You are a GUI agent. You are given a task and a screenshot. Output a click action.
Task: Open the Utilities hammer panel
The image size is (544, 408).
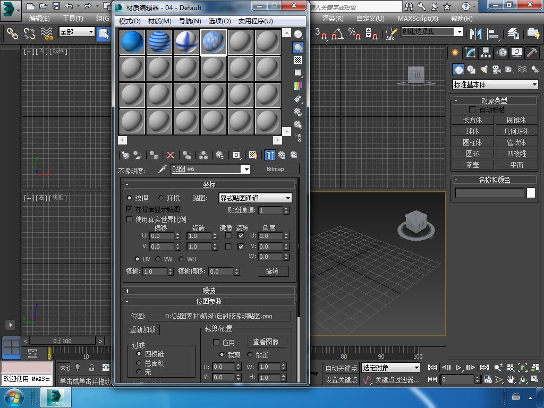click(x=532, y=53)
